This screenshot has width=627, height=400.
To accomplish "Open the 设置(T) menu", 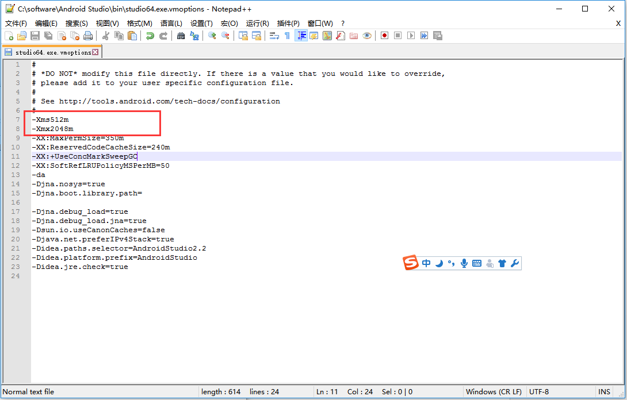I will coord(201,24).
